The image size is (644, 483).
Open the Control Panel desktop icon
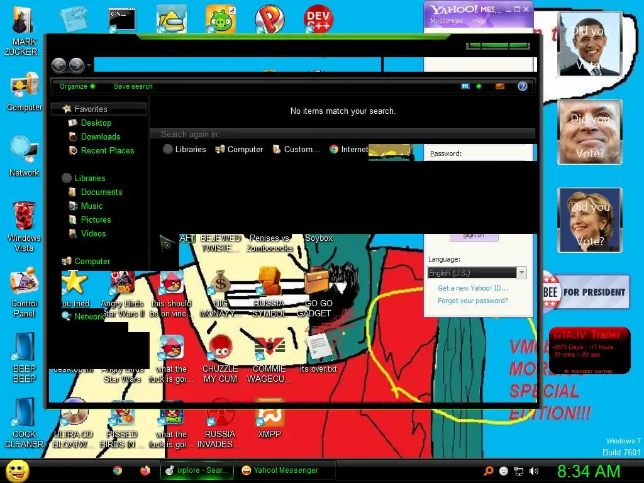[25, 292]
